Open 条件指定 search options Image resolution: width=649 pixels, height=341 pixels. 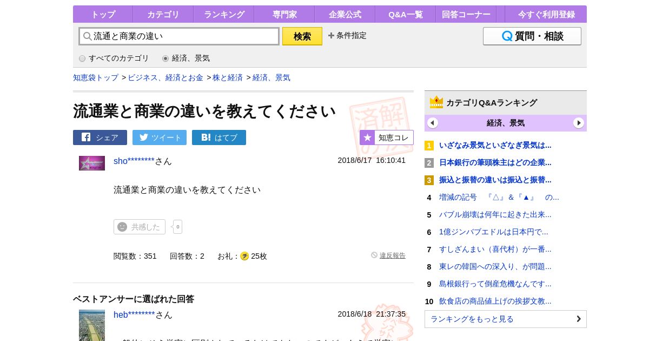tap(347, 36)
